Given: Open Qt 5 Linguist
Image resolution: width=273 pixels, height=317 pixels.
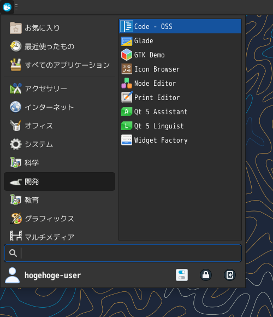Looking at the screenshot, I should tap(180, 126).
